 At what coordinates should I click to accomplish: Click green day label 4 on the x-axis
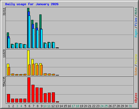[21, 106]
